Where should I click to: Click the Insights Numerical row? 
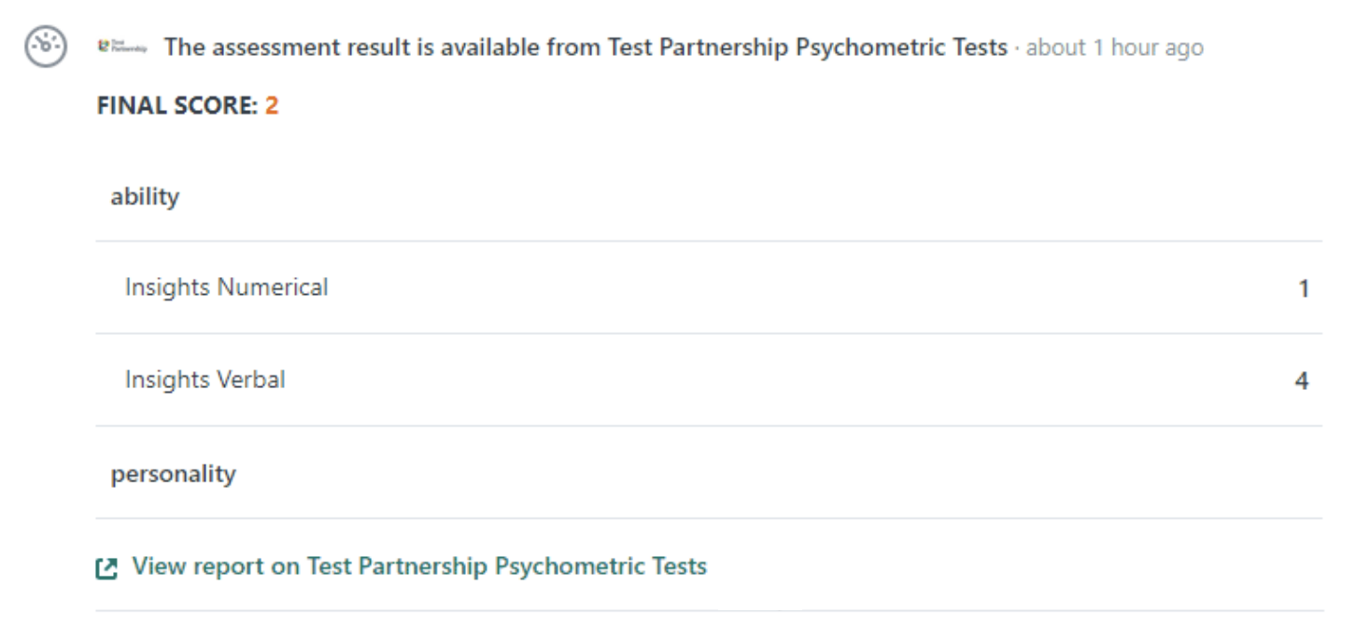709,287
